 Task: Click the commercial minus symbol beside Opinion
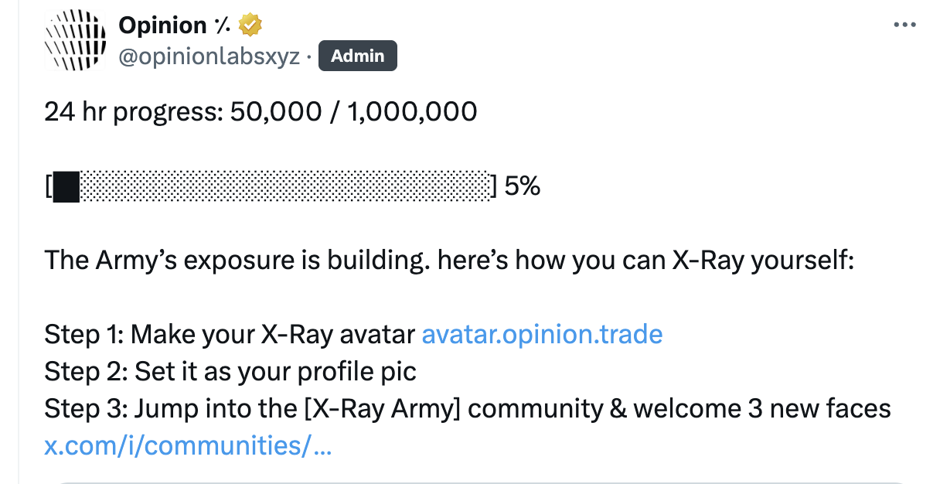click(x=223, y=26)
